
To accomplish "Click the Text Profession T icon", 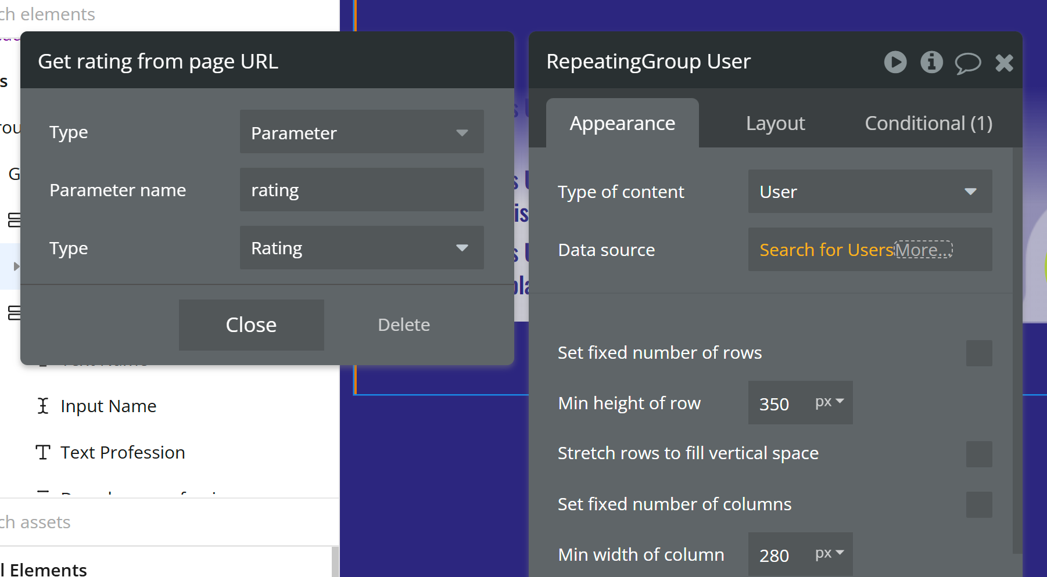I will point(43,452).
